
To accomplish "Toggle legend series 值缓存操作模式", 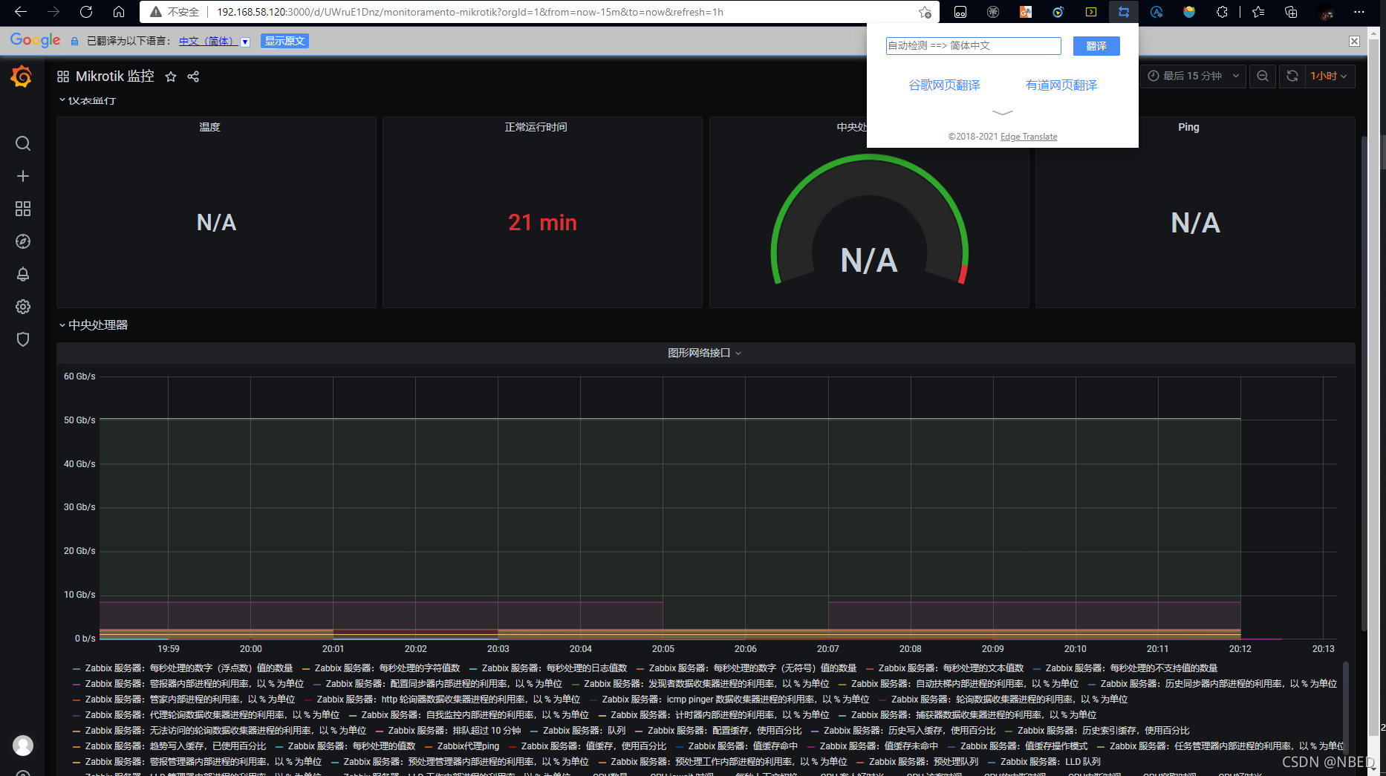I will coord(1018,746).
